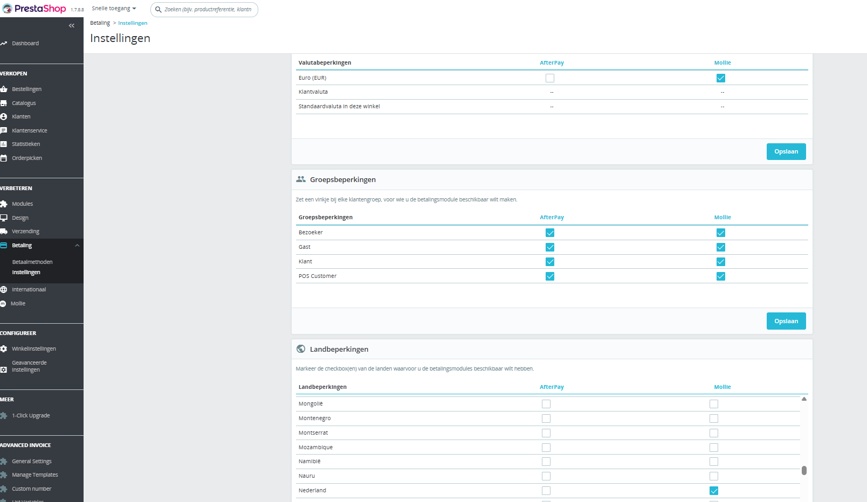Open Betaalmethoden submenu item

(32, 262)
